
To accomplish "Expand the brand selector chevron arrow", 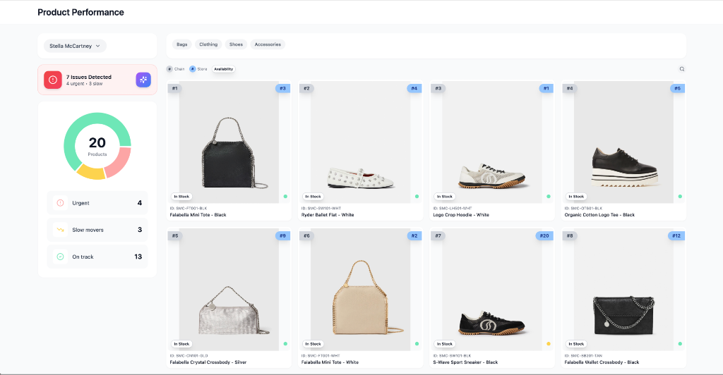I will pos(97,46).
